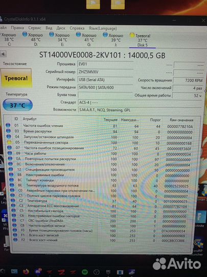
Task: Click the power-on count field 4 раз
Action: 188,88
